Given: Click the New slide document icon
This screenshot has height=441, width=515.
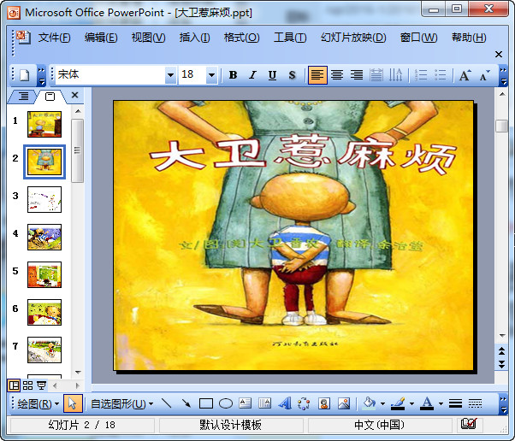Looking at the screenshot, I should click(25, 75).
